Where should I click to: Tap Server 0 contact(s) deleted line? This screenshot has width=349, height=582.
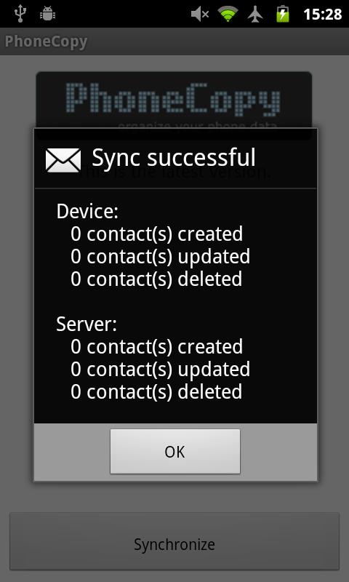click(x=156, y=391)
